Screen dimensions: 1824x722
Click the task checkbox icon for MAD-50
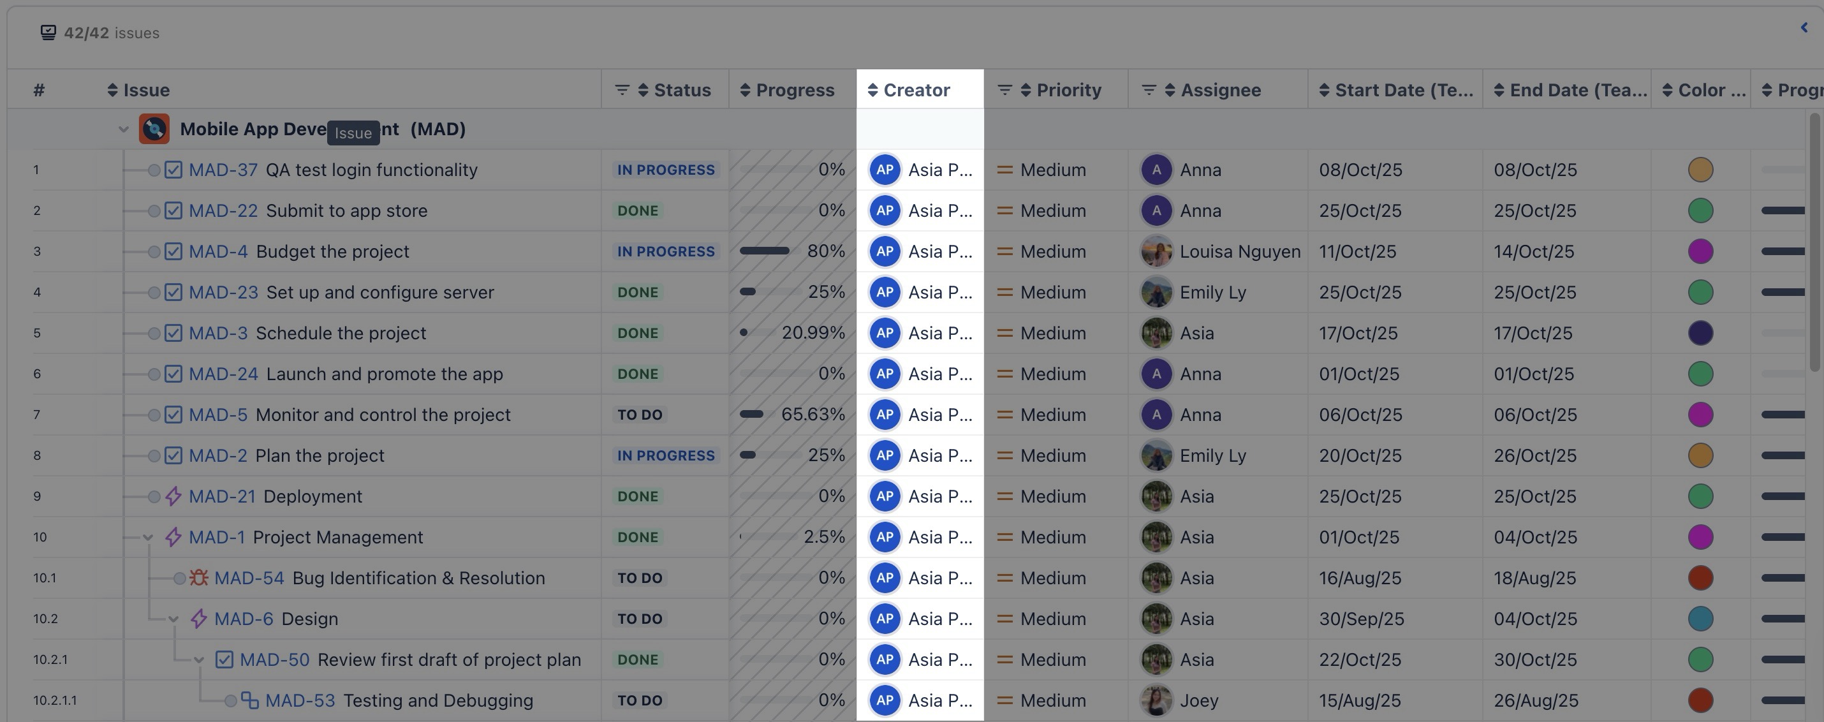[224, 659]
